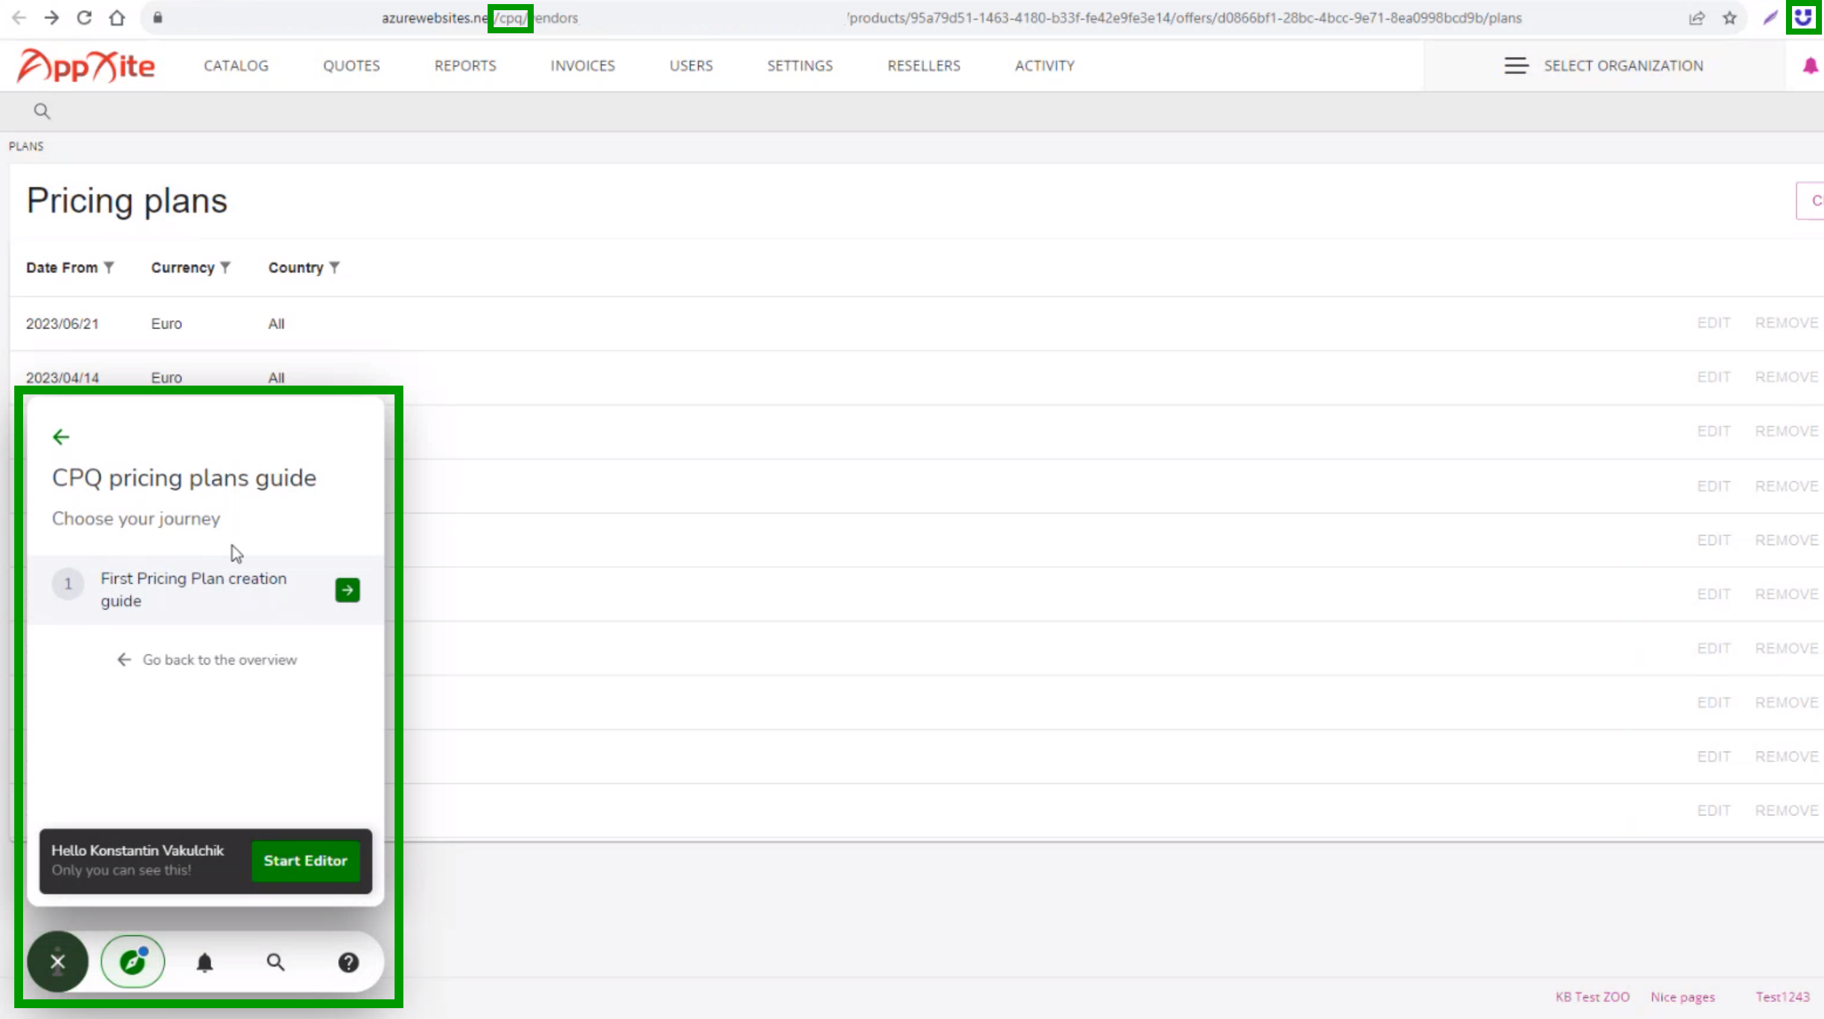Screen dimensions: 1824x1019
Task: Click the browser back arrow
Action: (x=19, y=18)
